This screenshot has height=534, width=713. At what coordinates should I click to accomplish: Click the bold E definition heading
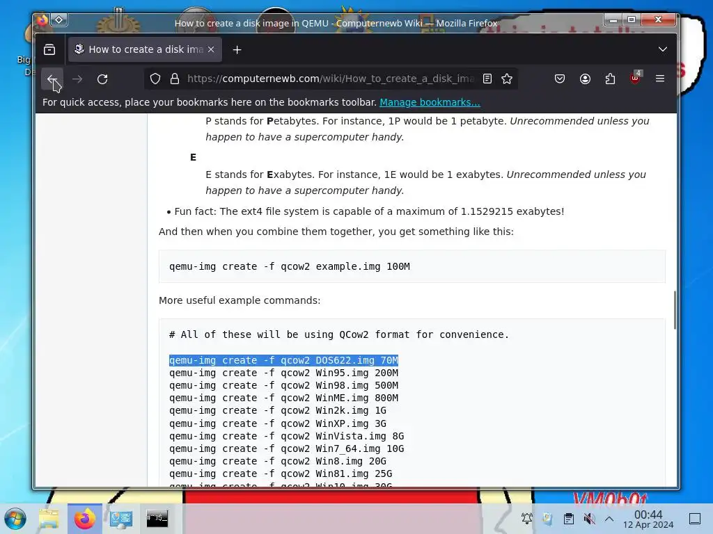tap(194, 157)
